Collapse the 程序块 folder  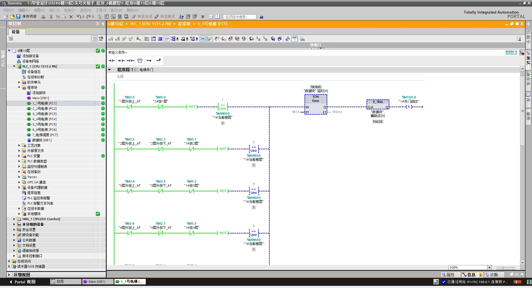coord(19,88)
